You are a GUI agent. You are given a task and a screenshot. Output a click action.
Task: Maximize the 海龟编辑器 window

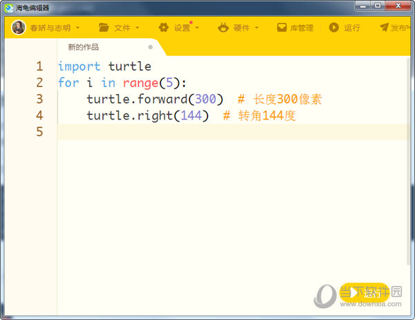(378, 6)
